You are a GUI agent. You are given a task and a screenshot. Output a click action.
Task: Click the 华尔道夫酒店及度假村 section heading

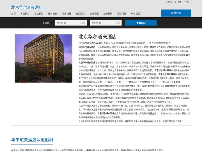point(32,140)
